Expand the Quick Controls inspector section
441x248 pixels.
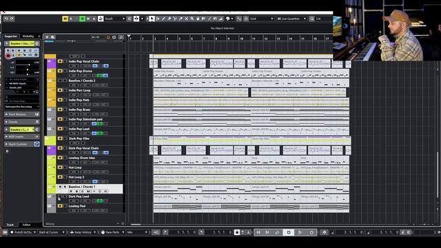(21, 144)
